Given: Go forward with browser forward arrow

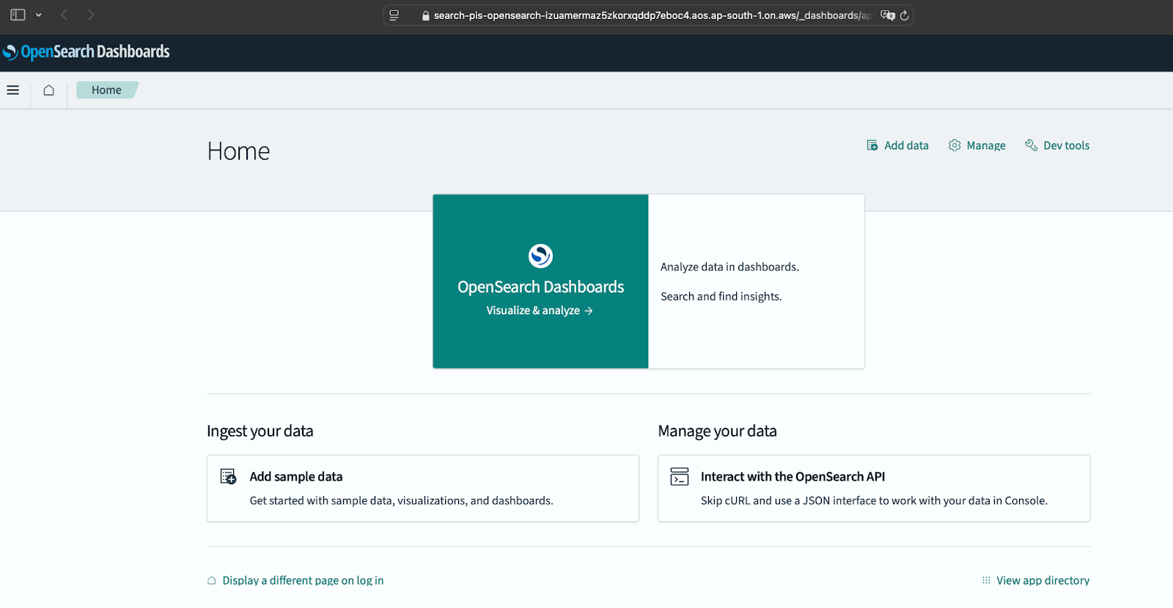Looking at the screenshot, I should pos(91,15).
